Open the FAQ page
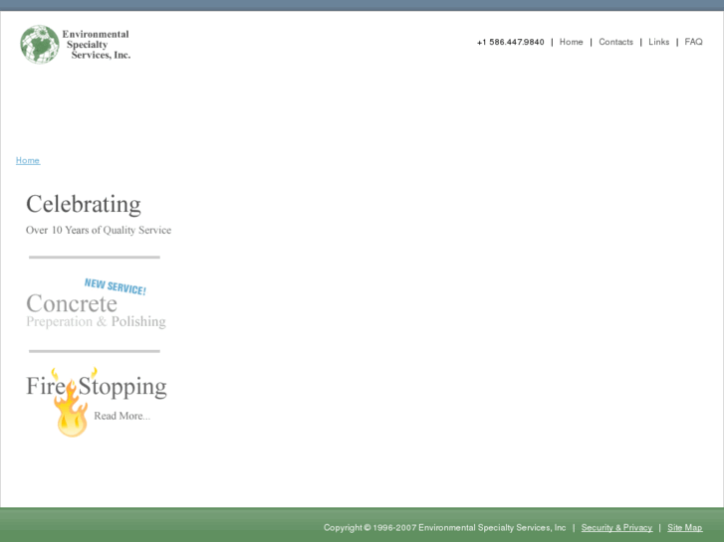Screen dimensions: 724x542 click(693, 43)
